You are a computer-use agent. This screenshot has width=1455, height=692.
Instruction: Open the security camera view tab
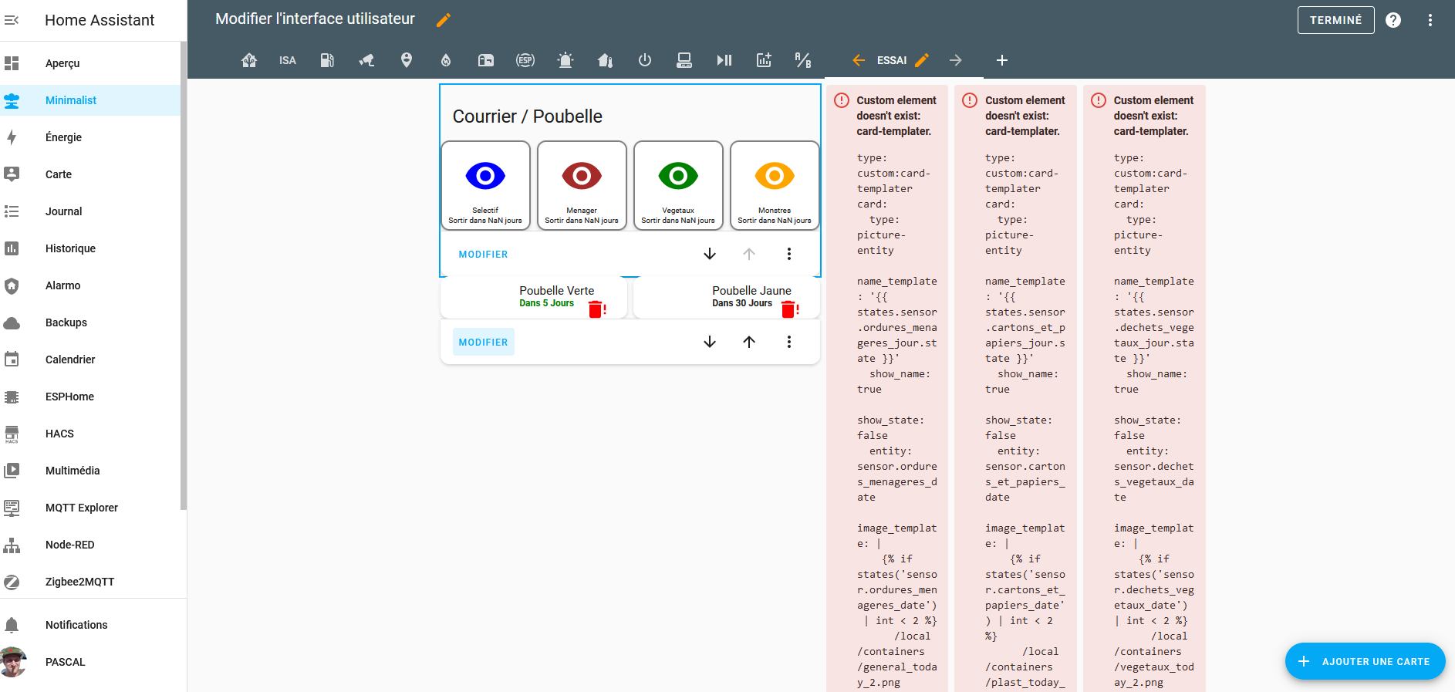tap(366, 60)
